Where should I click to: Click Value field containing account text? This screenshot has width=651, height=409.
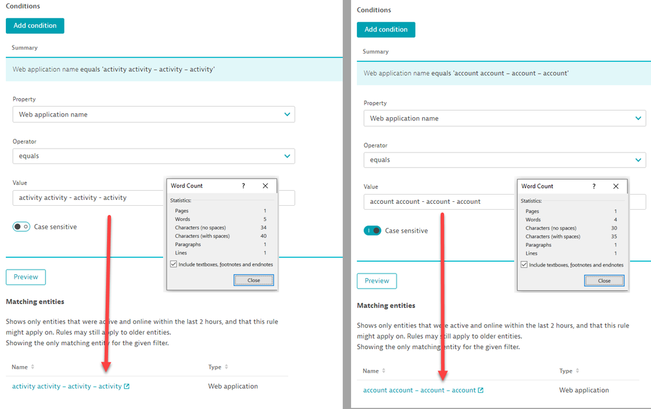437,202
